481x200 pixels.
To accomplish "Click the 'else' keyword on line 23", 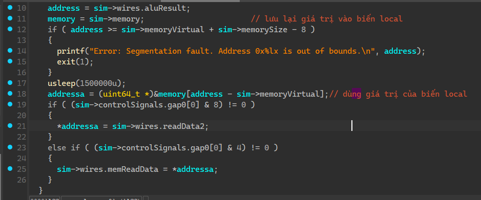I will (57, 148).
